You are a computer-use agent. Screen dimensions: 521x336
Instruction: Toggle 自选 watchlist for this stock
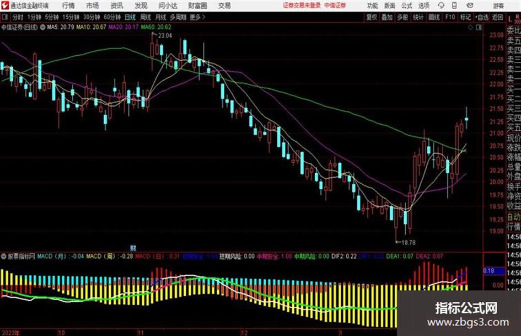481,17
